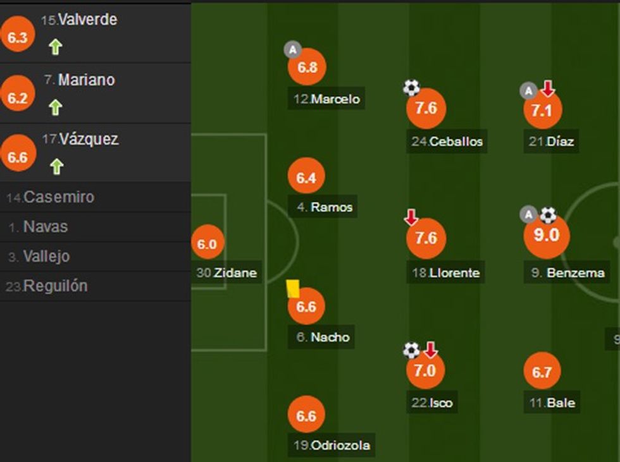Click the 12.Marcelo name label
The height and width of the screenshot is (462, 620).
pos(326,99)
